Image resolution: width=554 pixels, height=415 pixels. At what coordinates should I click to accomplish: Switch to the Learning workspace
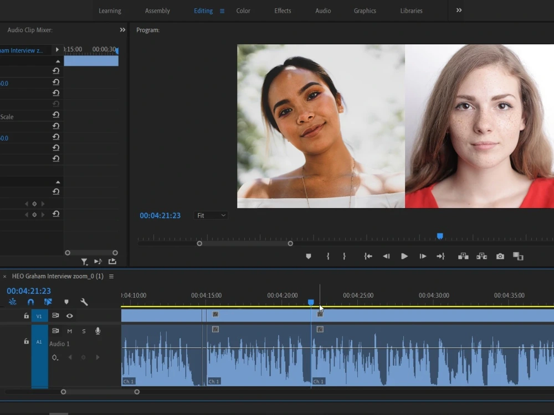point(110,11)
